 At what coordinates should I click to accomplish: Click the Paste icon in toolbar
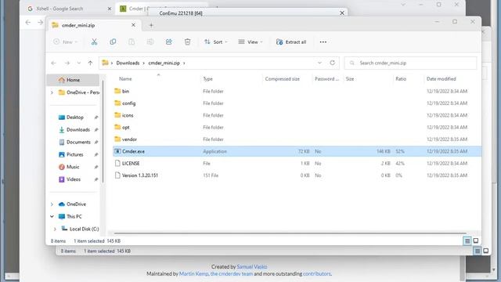[132, 42]
